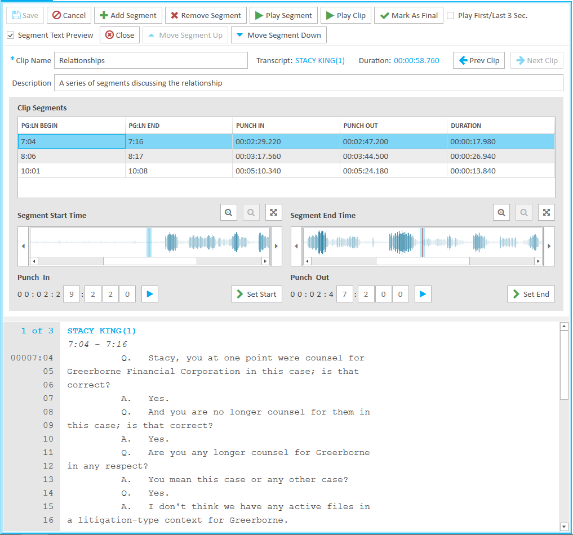
Task: Click the 10:08 PG:LN END cell
Action: click(x=179, y=171)
